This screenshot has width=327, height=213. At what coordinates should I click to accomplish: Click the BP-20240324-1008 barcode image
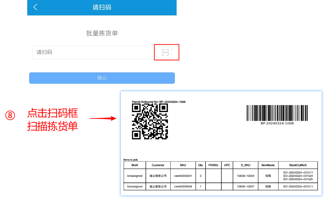[x=277, y=113]
